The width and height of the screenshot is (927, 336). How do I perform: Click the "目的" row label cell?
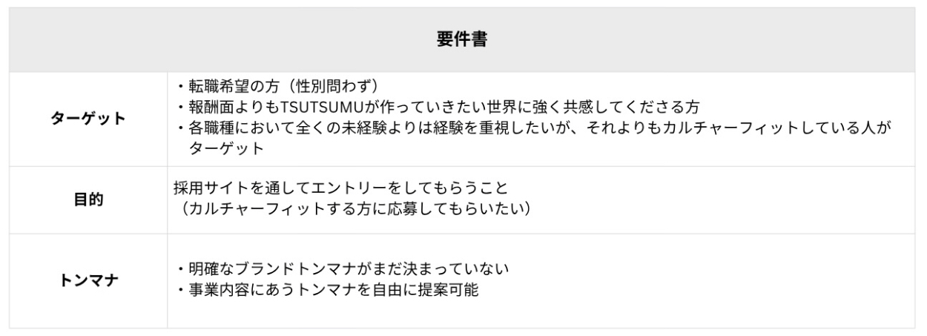(x=88, y=200)
